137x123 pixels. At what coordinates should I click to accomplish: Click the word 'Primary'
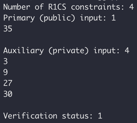coord(19,18)
